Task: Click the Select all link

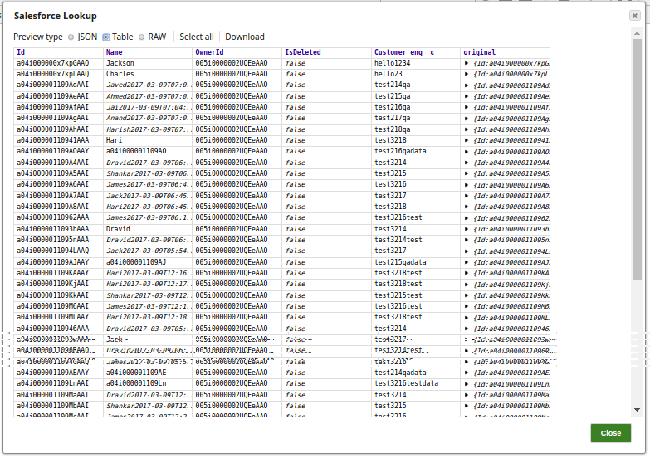Action: pos(197,37)
